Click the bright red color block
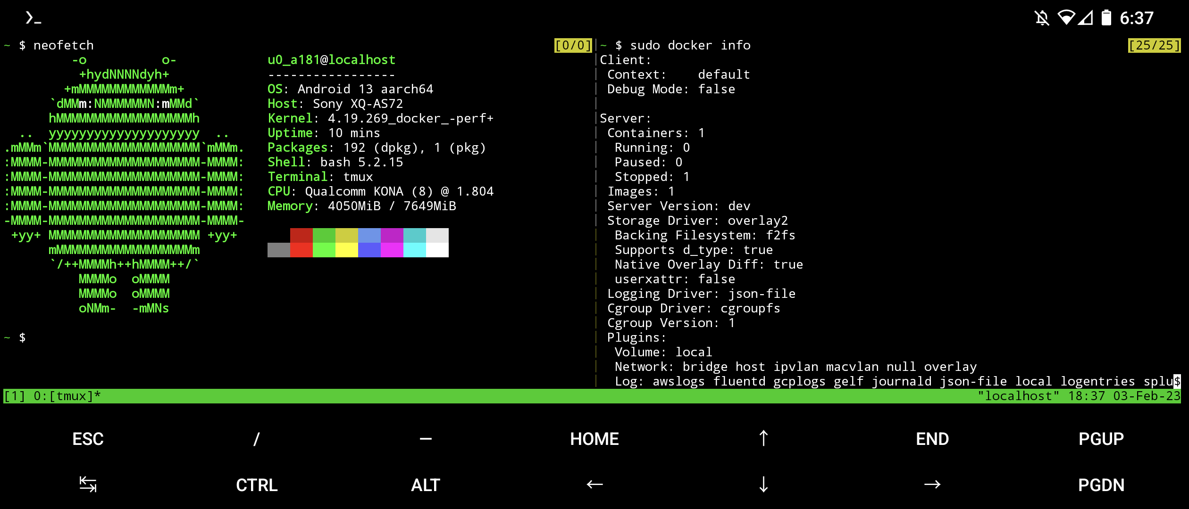1189x509 pixels. [301, 250]
